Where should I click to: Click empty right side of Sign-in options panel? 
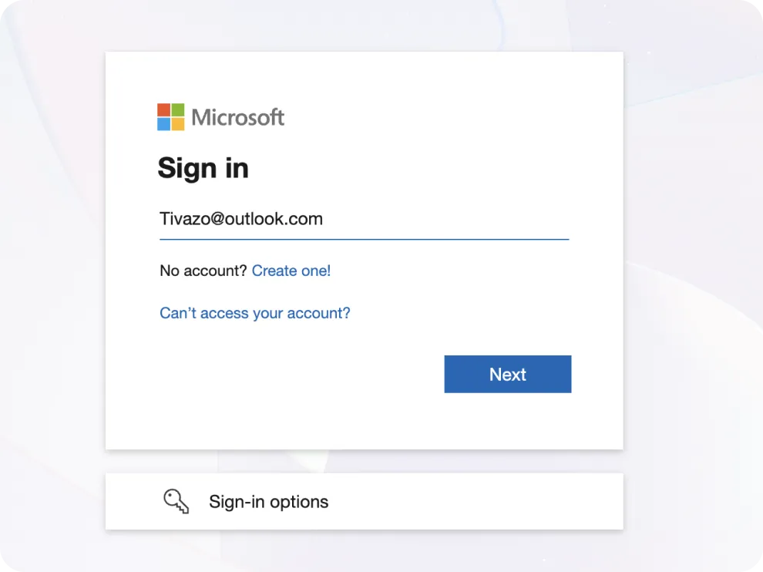pos(501,502)
